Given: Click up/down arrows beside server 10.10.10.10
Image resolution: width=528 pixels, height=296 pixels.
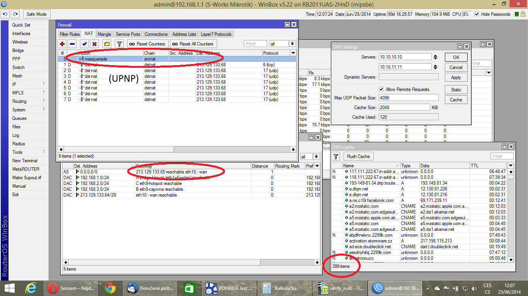Looking at the screenshot, I should click(x=436, y=57).
